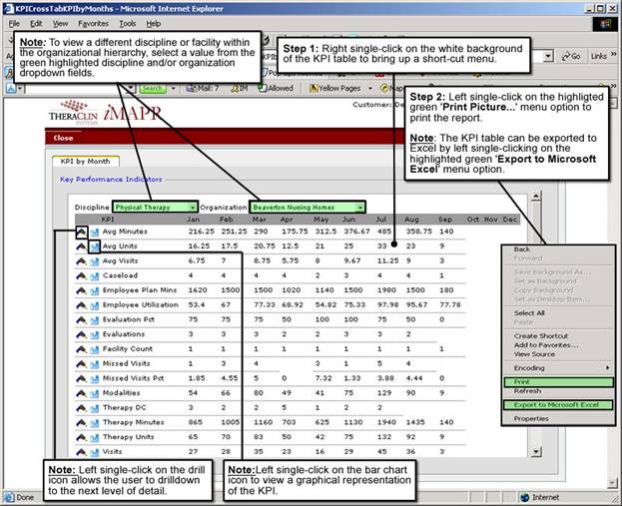
Task: Drill down into the Caseload KPI
Action: 81,274
